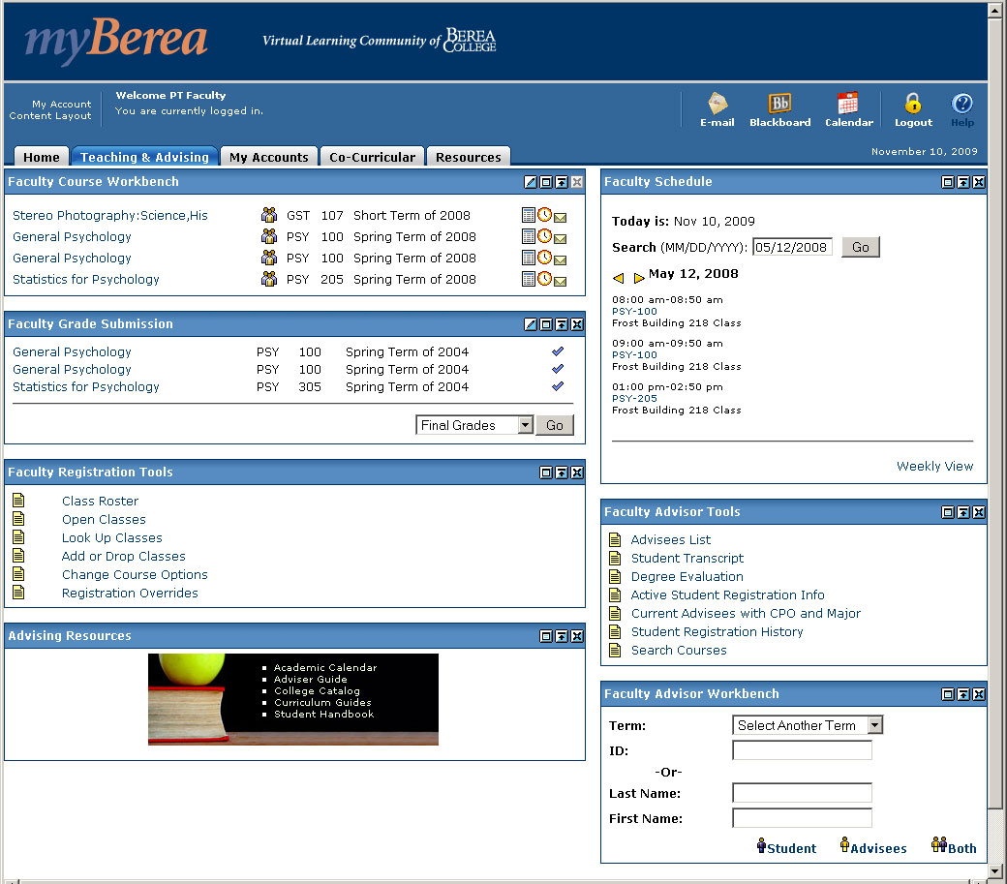Open the Help question mark icon
Viewport: 1007px width, 884px height.
pyautogui.click(x=962, y=104)
